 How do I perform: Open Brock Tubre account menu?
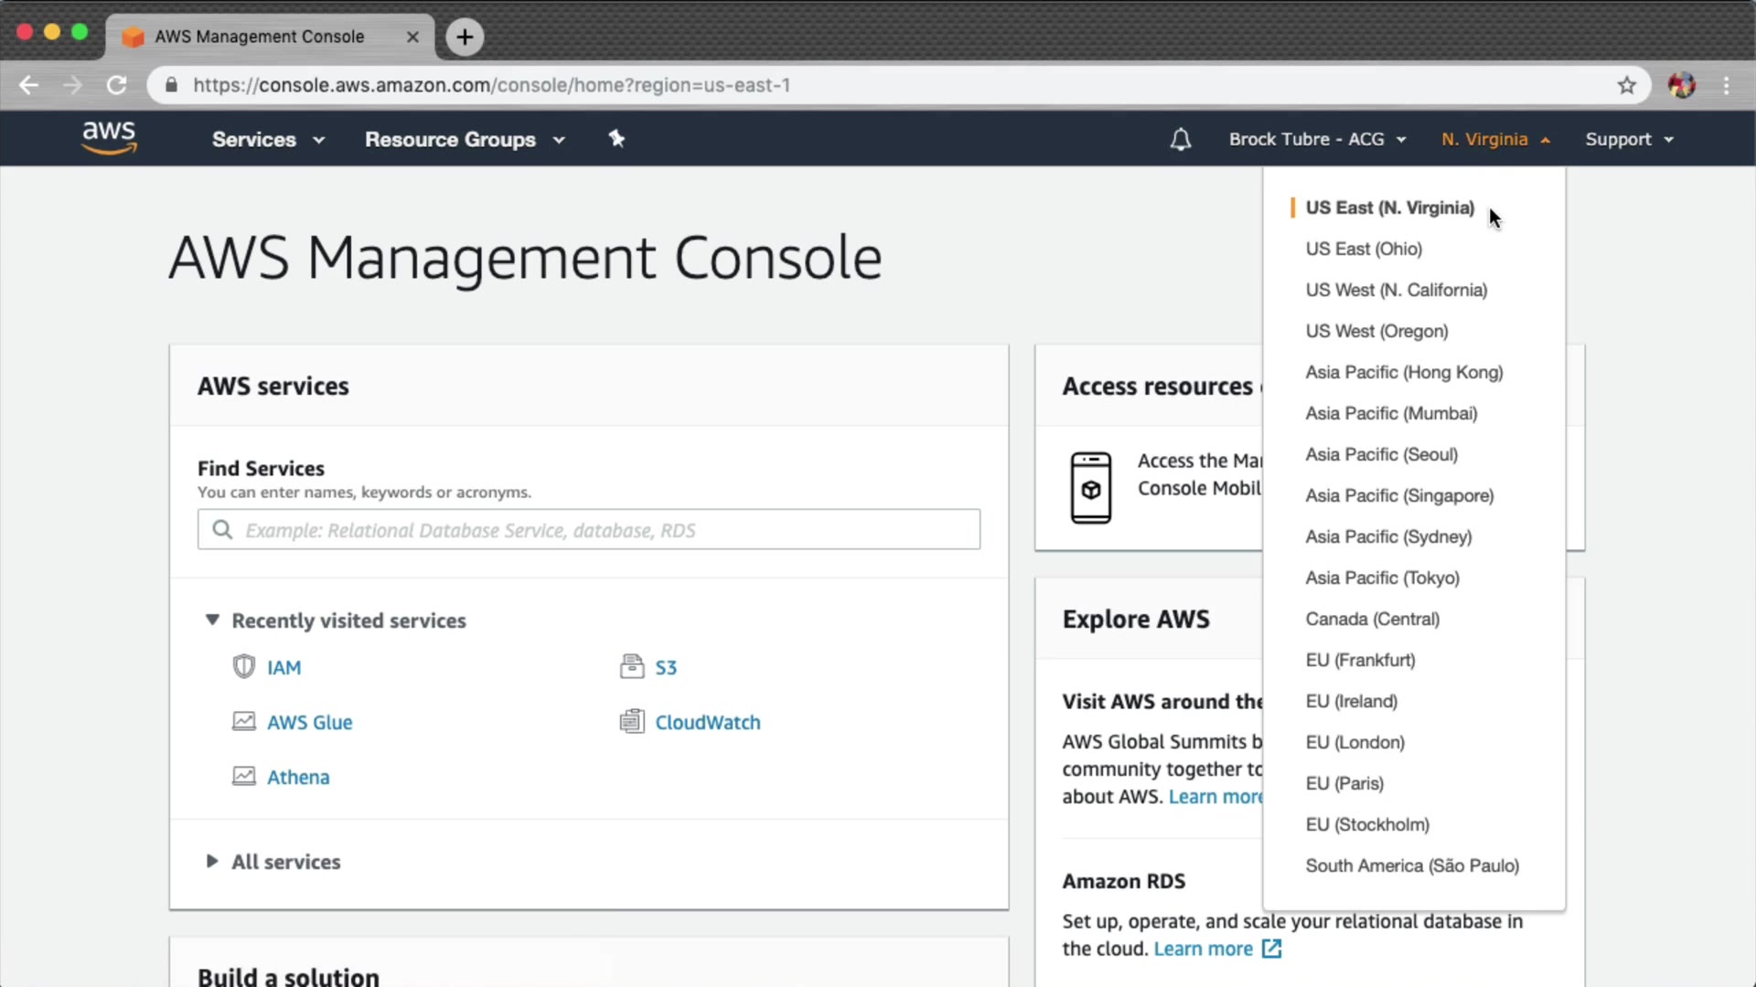1316,140
